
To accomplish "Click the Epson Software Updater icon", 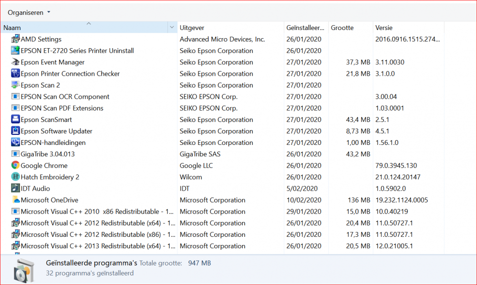I will (15, 131).
